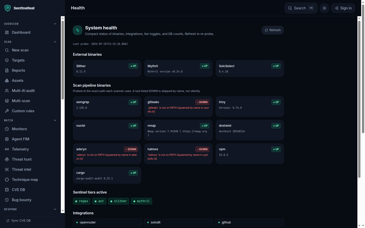Viewport: 365px width, 228px height.
Task: Click the mythril tier chip
Action: tap(141, 201)
